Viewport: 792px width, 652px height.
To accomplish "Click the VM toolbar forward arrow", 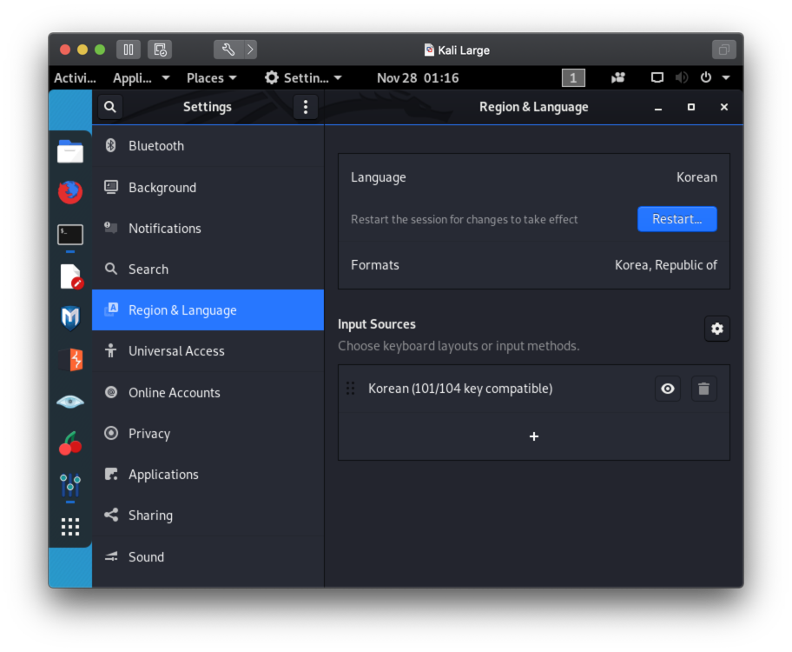I will tap(250, 50).
